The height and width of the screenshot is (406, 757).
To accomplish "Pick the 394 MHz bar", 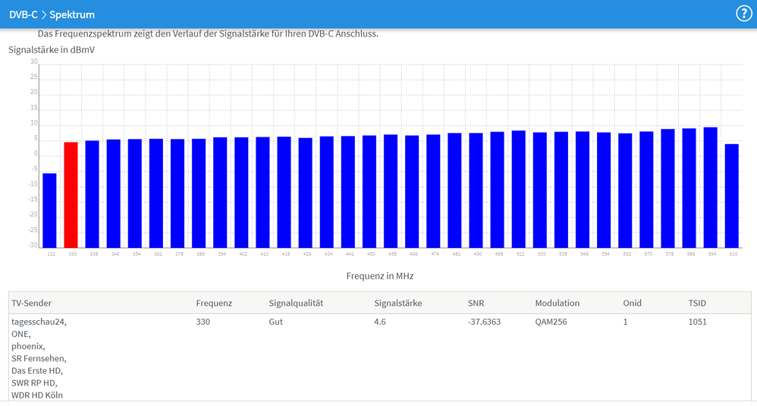I will pyautogui.click(x=220, y=193).
